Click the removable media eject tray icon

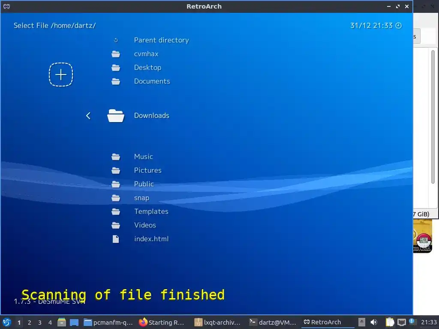click(x=361, y=322)
